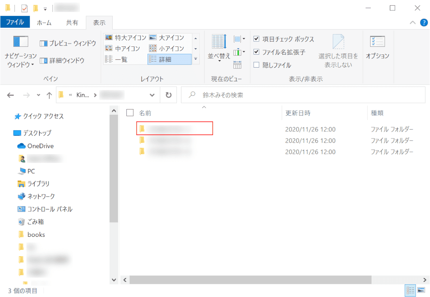This screenshot has height=297, width=430.
Task: Open オプション folder options
Action: click(378, 47)
